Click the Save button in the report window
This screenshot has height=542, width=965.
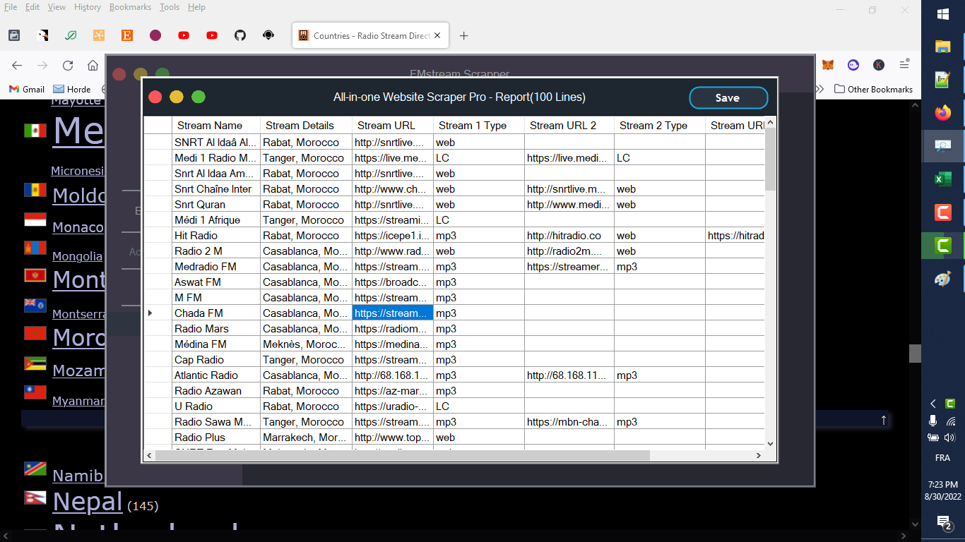pos(728,98)
